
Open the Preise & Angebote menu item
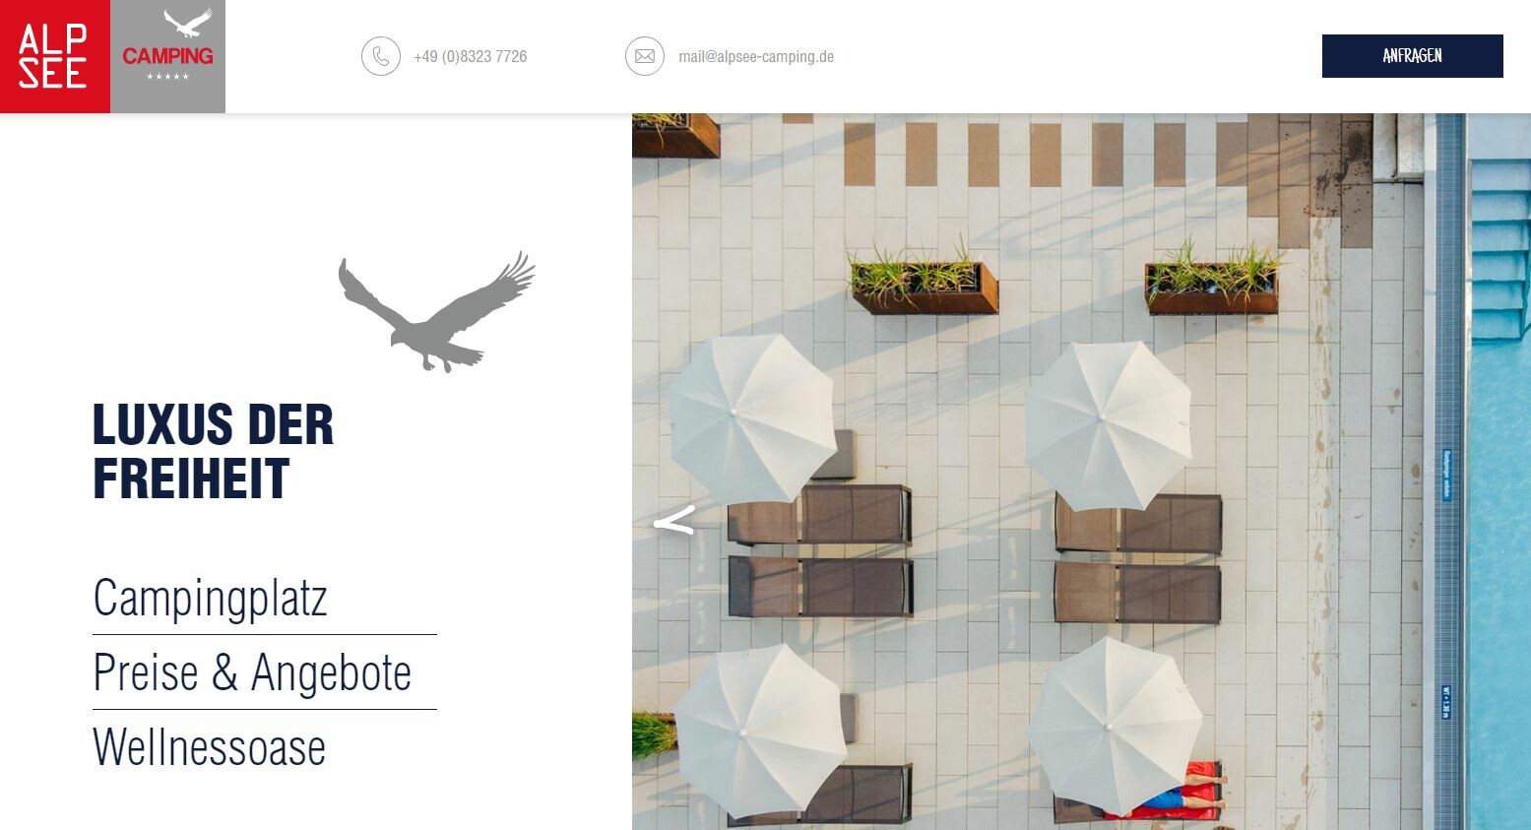click(252, 672)
